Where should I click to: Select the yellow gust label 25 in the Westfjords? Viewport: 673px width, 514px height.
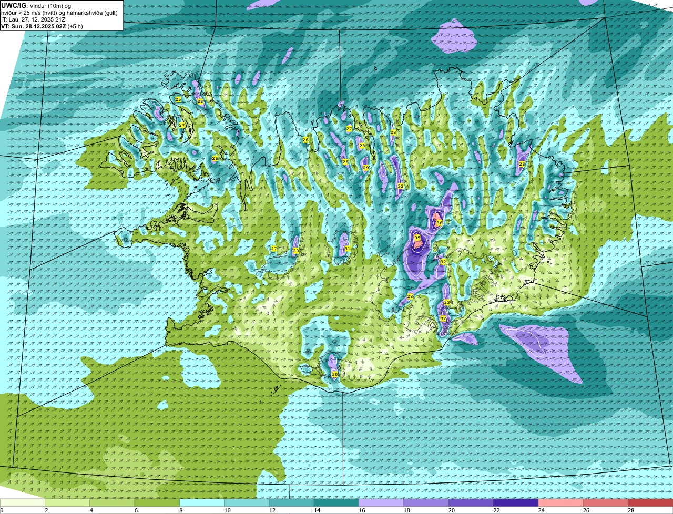tap(178, 99)
